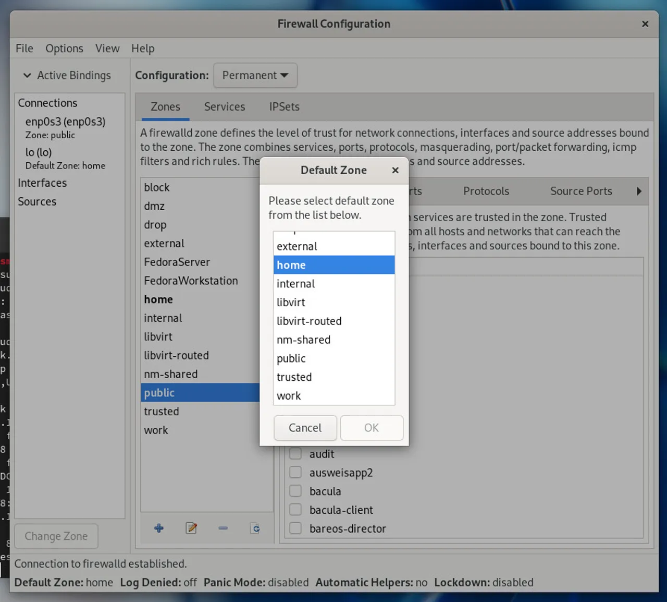Select the bold home zone in main list
Screen dimensions: 667x602
coord(200,299)
